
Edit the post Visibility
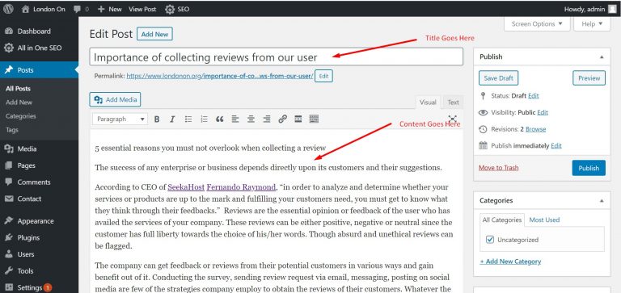pos(543,112)
